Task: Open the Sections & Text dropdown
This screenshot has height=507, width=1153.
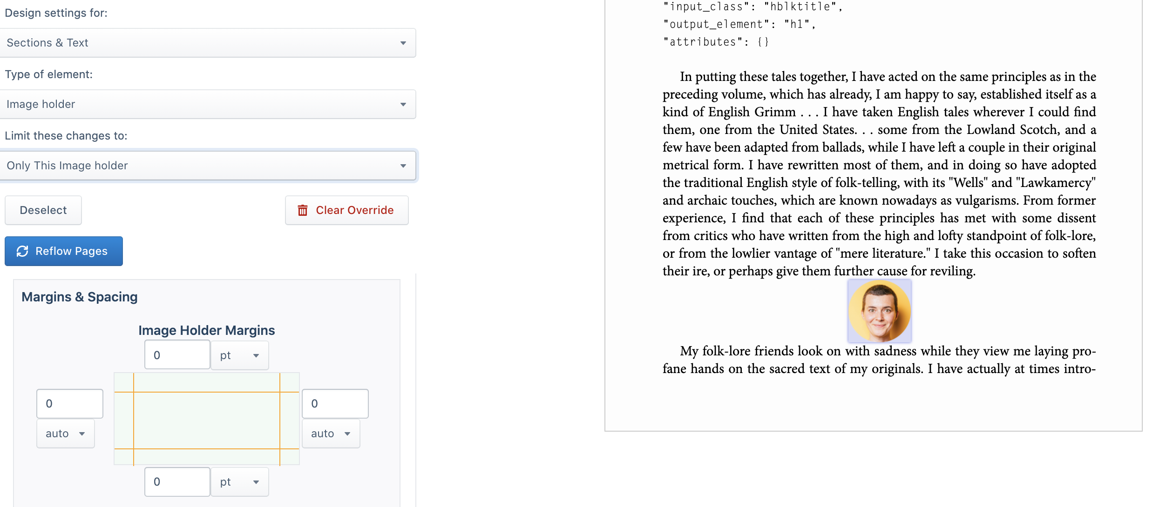Action: tap(208, 43)
